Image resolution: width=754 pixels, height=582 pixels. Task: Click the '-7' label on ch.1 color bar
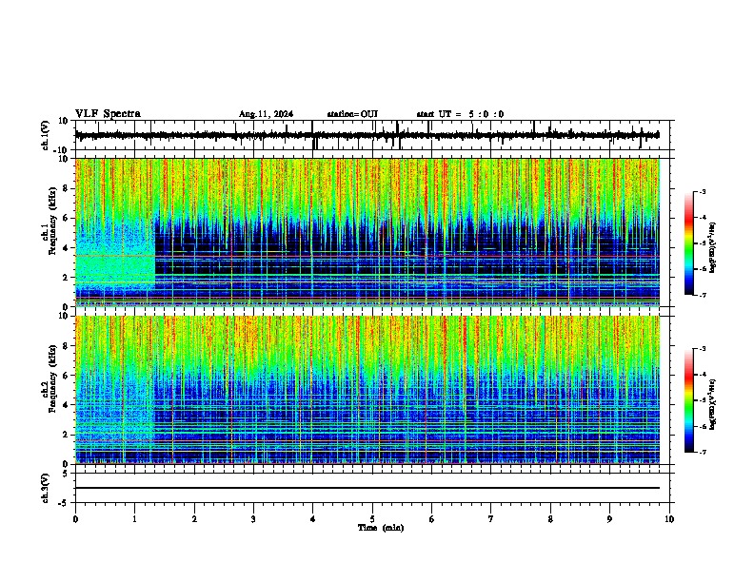click(x=702, y=295)
